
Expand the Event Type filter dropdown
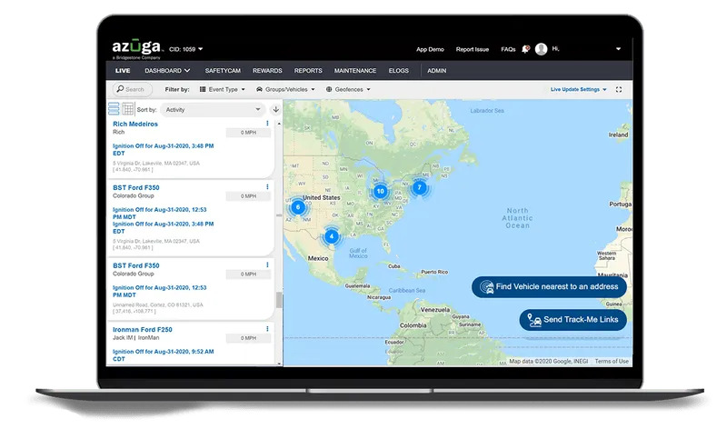221,90
